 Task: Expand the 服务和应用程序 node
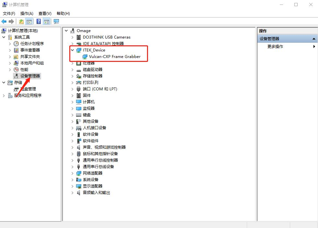pos(4,96)
